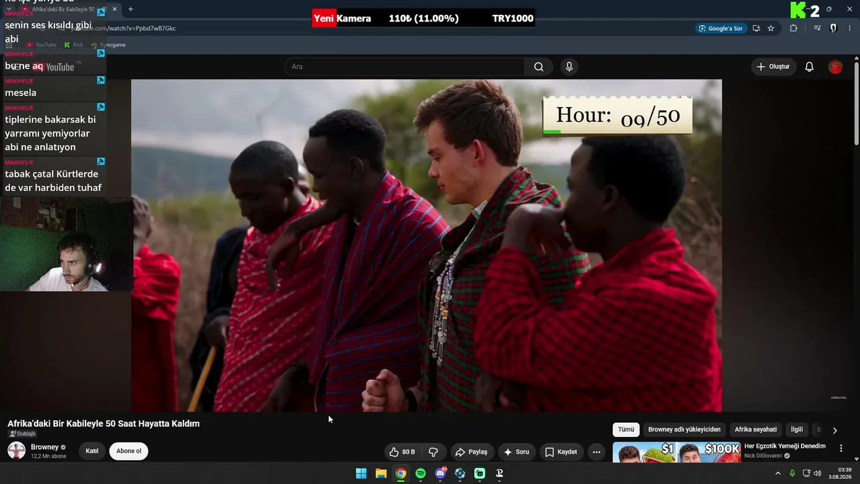Viewport: 860px width, 484px height.
Task: Select the İlgili filter chip
Action: point(797,430)
